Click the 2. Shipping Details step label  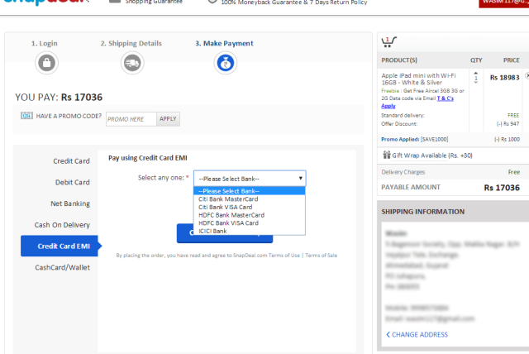[x=131, y=43]
